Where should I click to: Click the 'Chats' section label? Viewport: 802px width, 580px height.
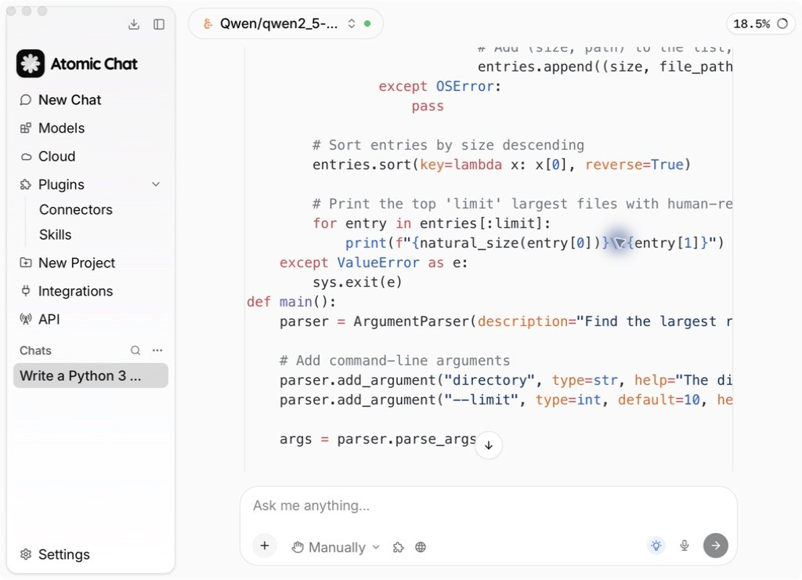(35, 350)
